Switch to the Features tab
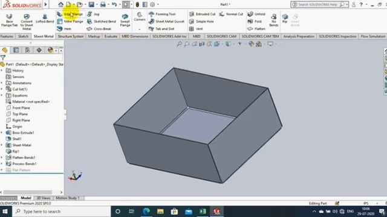This screenshot has height=217, width=387. 7,36
